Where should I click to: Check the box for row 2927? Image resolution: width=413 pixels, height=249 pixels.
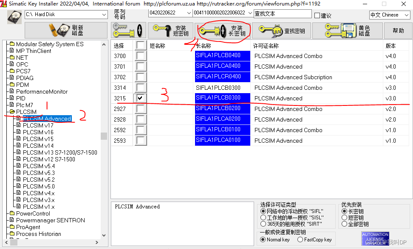pos(140,109)
